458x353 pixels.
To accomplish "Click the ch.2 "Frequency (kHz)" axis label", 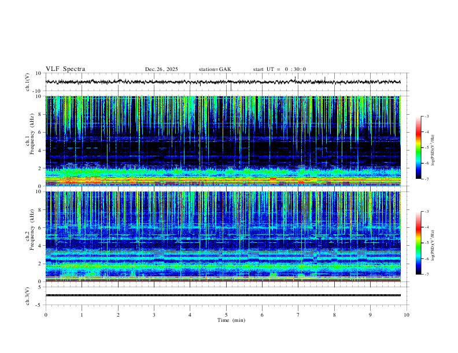I will click(32, 230).
